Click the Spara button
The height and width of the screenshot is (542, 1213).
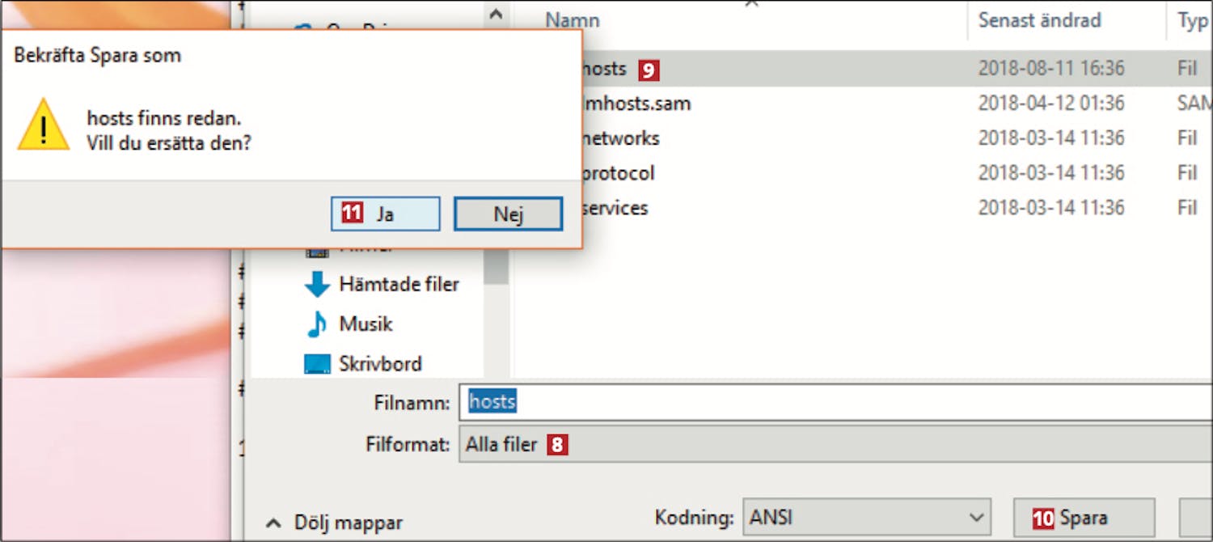1084,518
